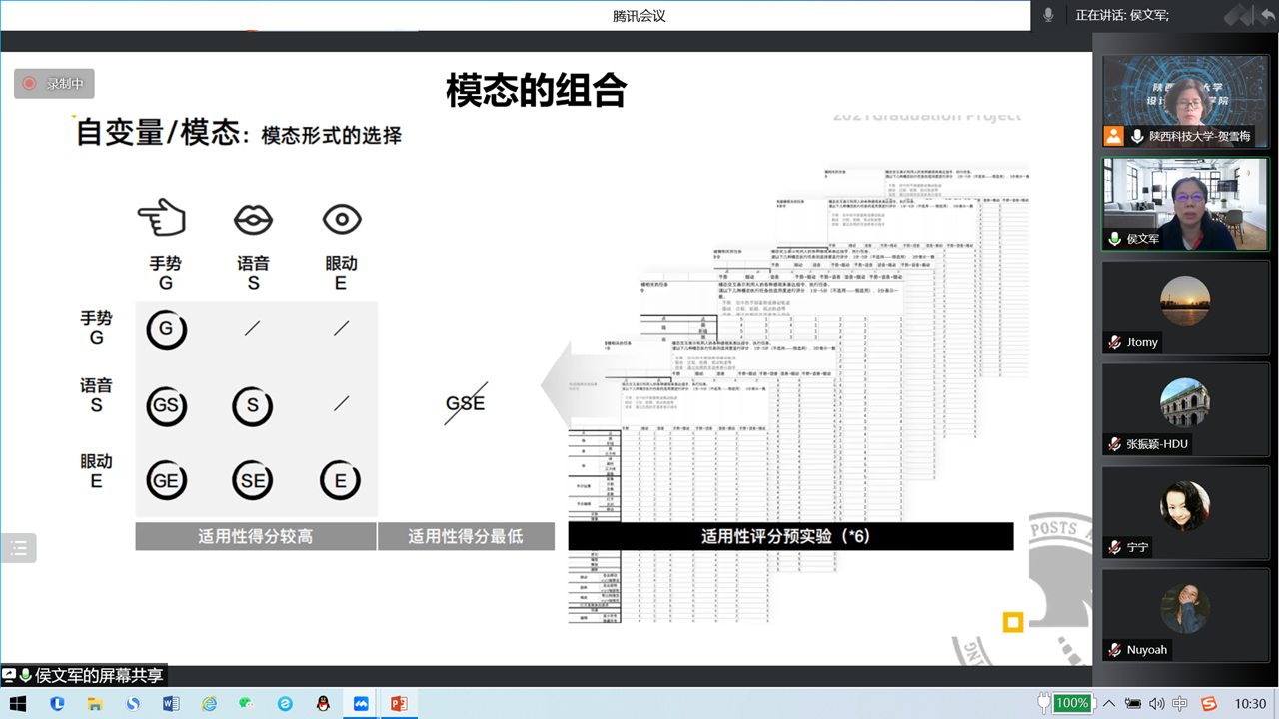Switch to Tencent Meeting taskbar icon
The width and height of the screenshot is (1279, 719).
361,703
